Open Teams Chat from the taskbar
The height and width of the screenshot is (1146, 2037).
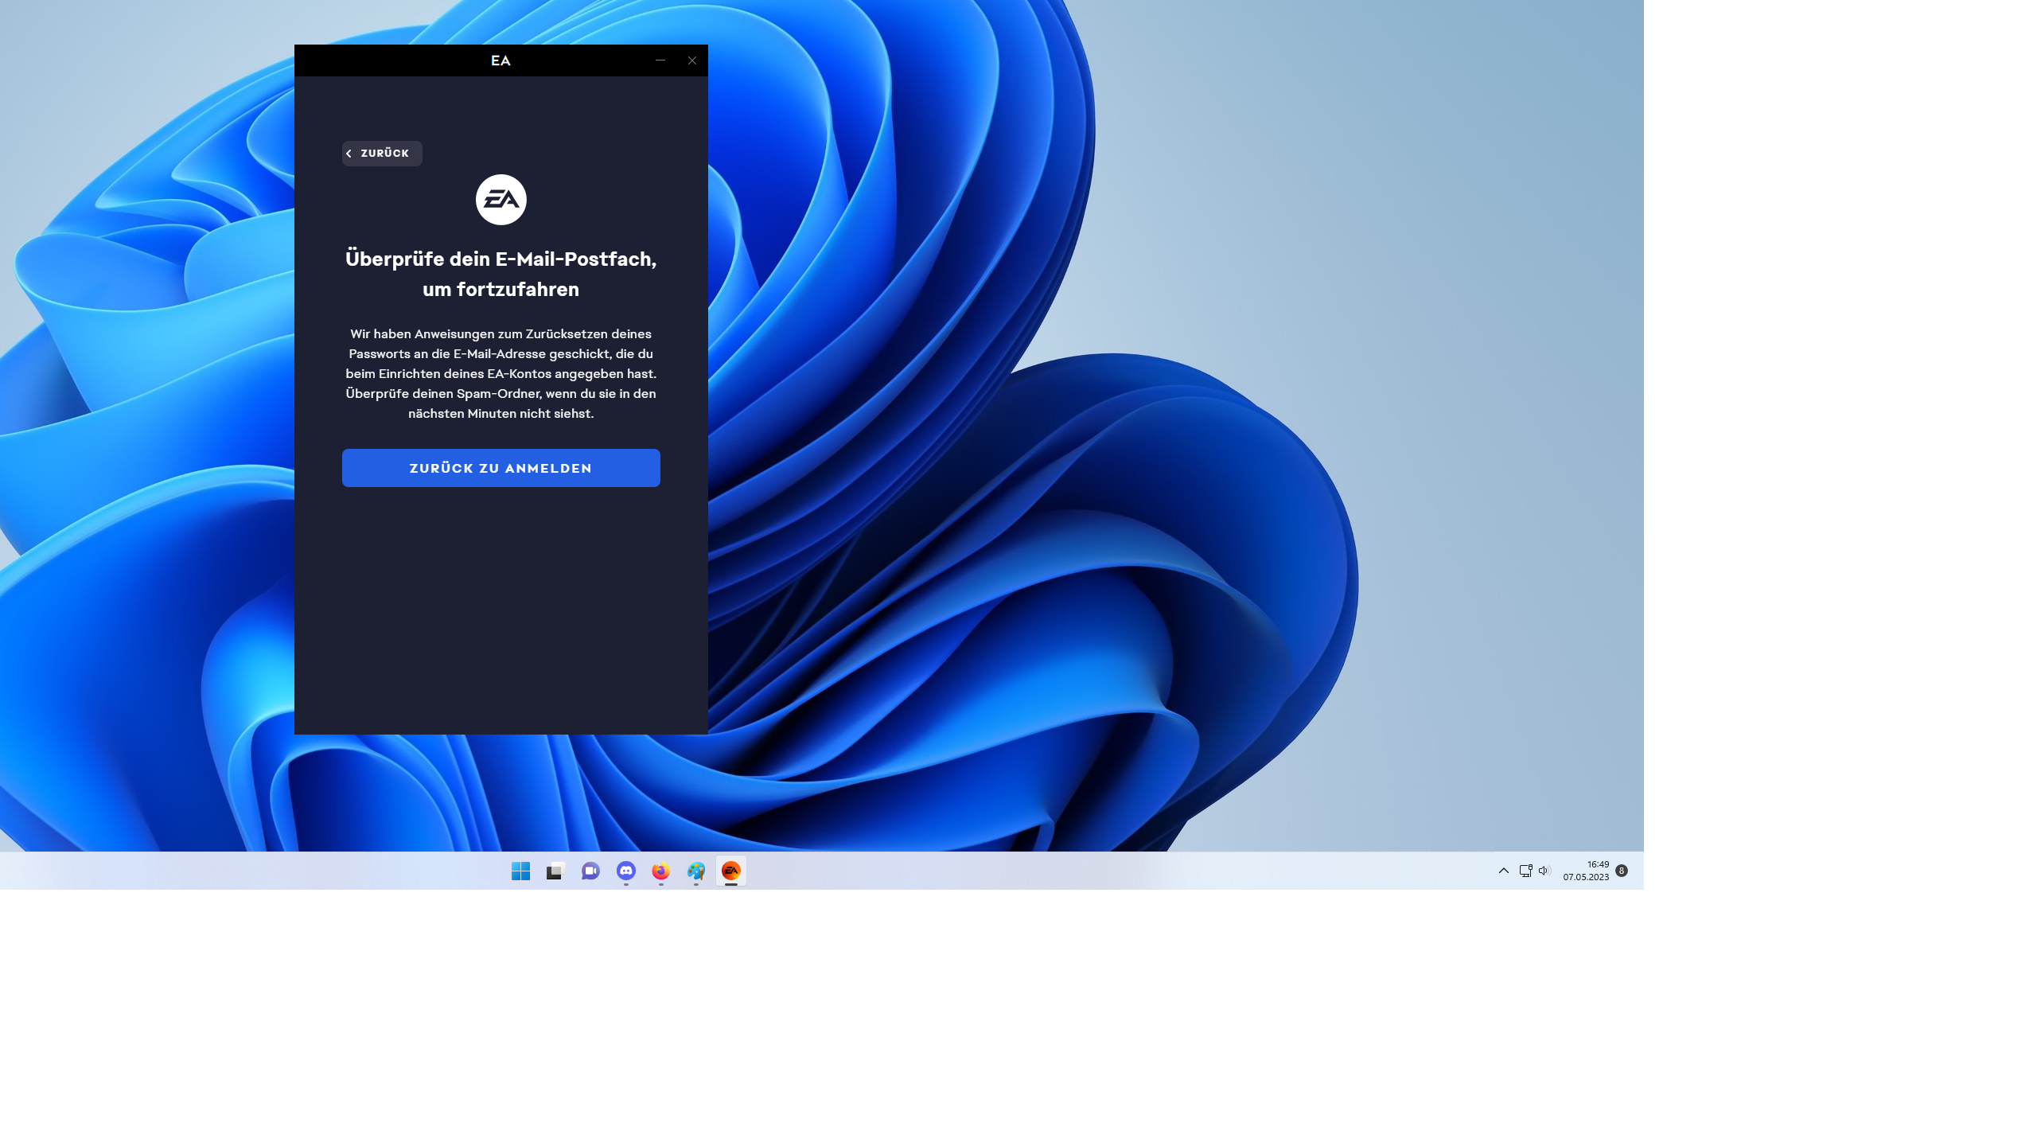click(x=590, y=871)
